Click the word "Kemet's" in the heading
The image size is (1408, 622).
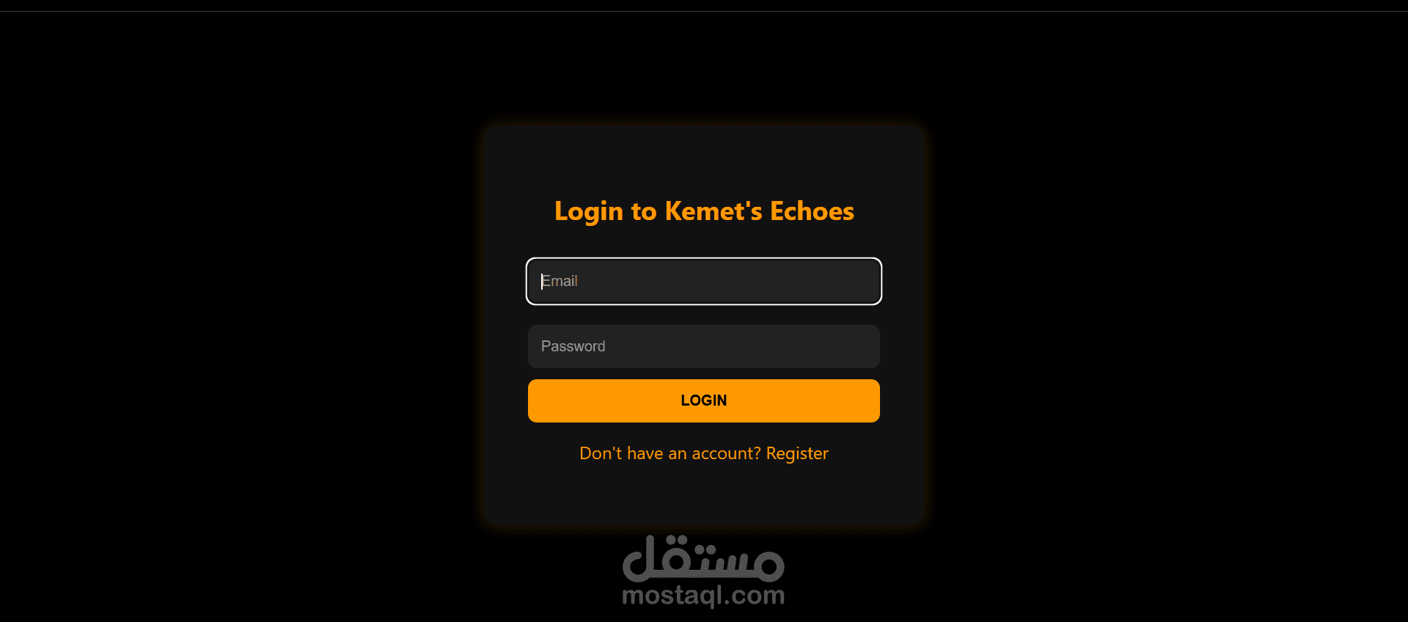pos(714,211)
